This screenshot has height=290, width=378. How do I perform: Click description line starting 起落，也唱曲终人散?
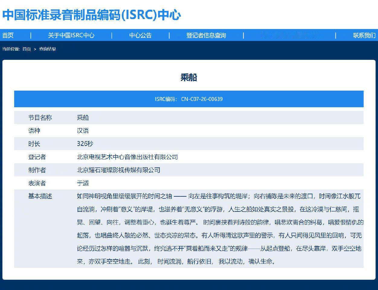tap(219, 235)
